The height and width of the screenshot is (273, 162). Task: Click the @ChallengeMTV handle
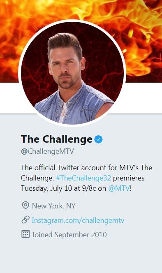47,151
